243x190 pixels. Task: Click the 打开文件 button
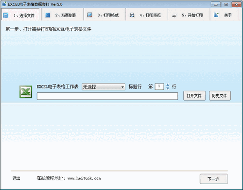(x=194, y=96)
